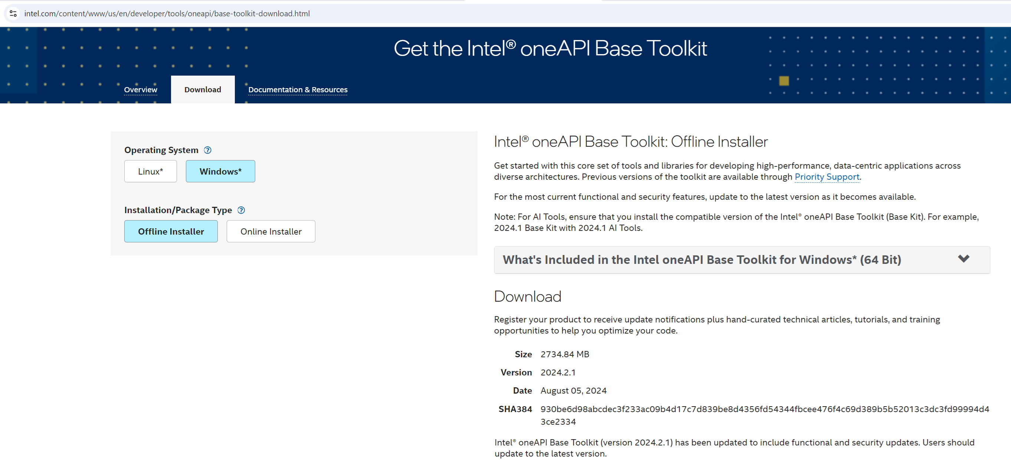Switch to the Overview tab
The width and height of the screenshot is (1011, 464).
coord(141,89)
